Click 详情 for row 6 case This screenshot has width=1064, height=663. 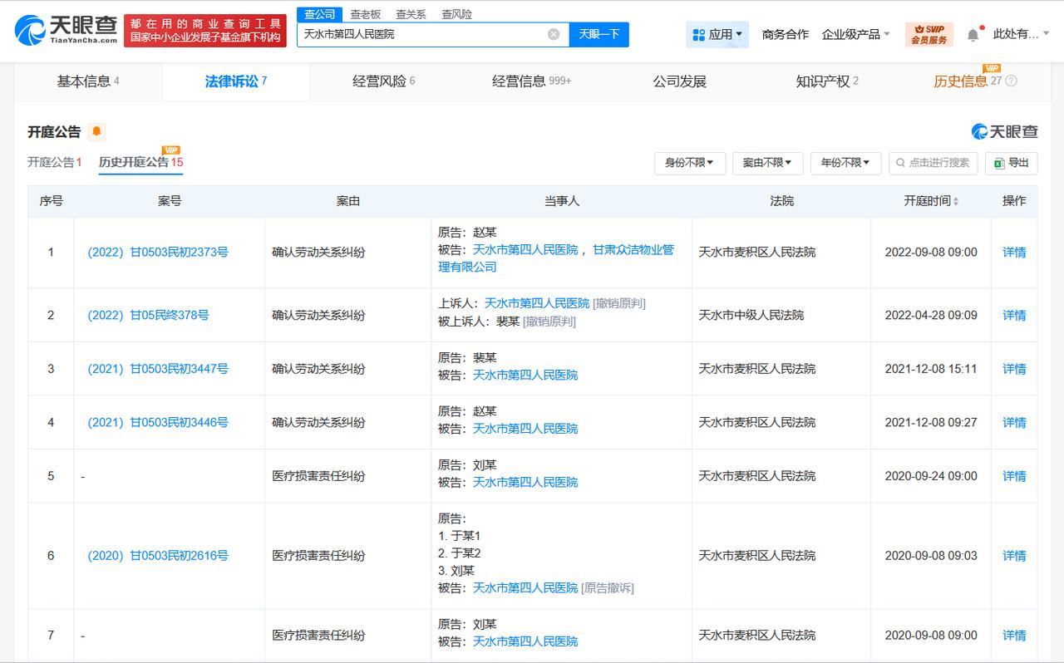(1014, 555)
